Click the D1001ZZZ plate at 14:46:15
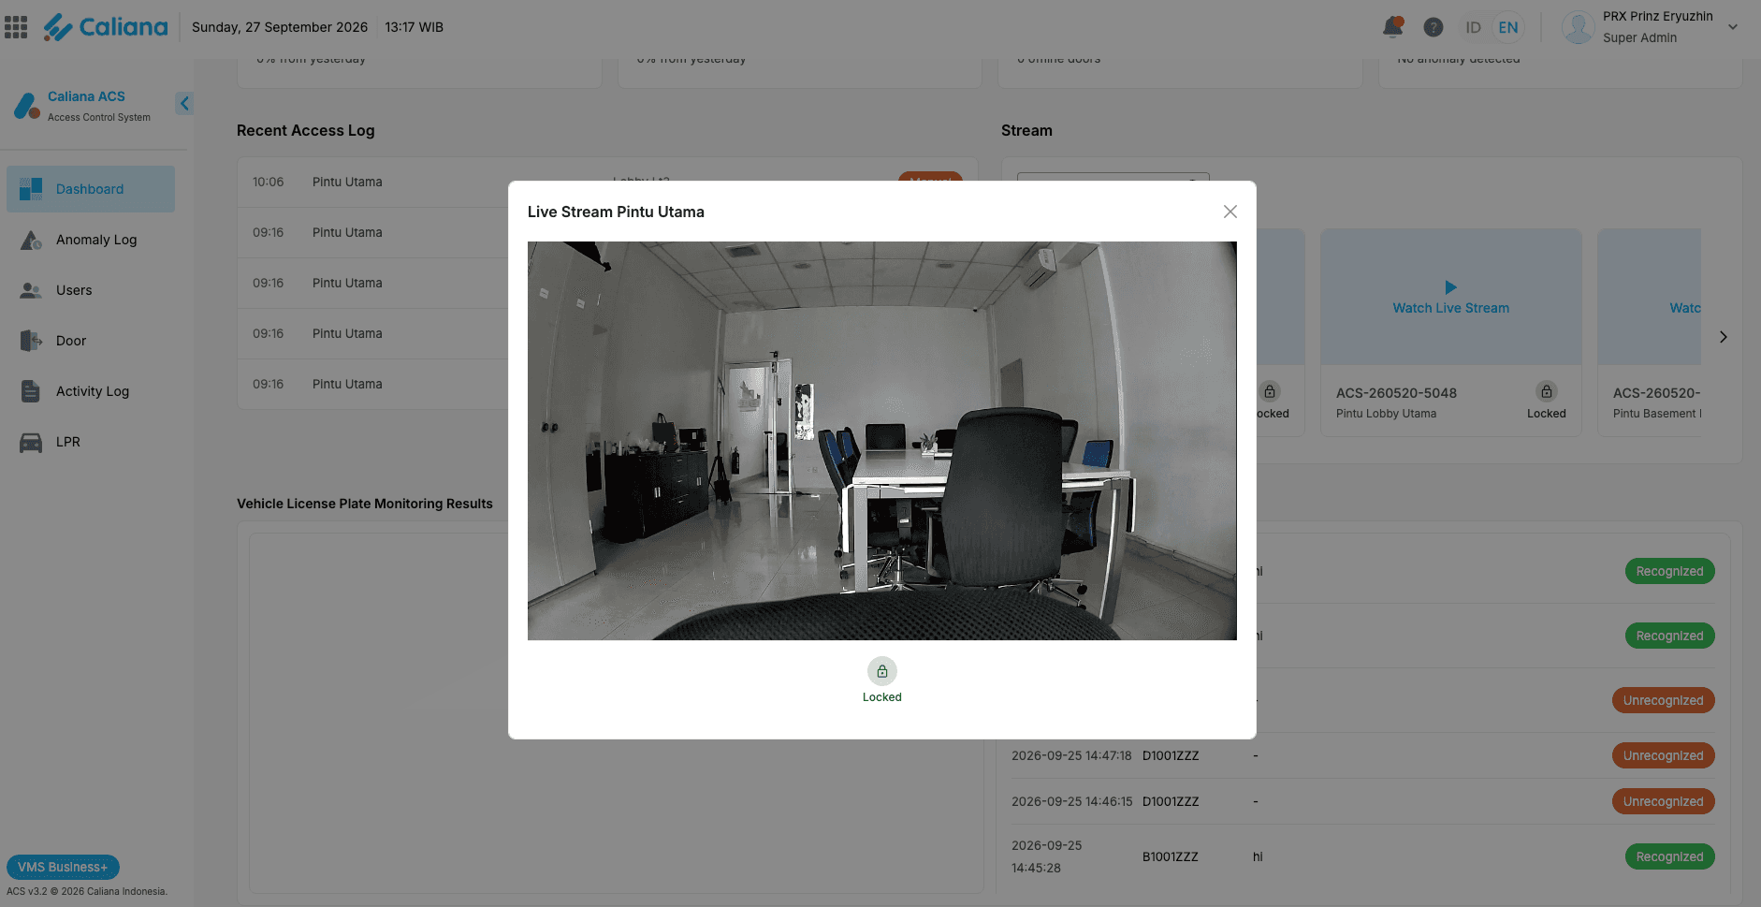This screenshot has height=907, width=1761. pos(1170,801)
